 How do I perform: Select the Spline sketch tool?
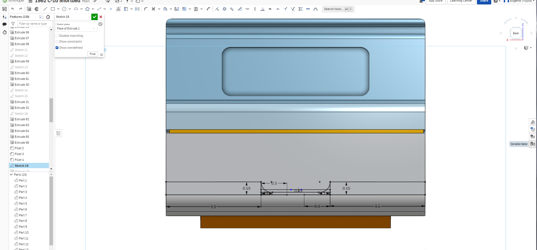tap(99, 9)
